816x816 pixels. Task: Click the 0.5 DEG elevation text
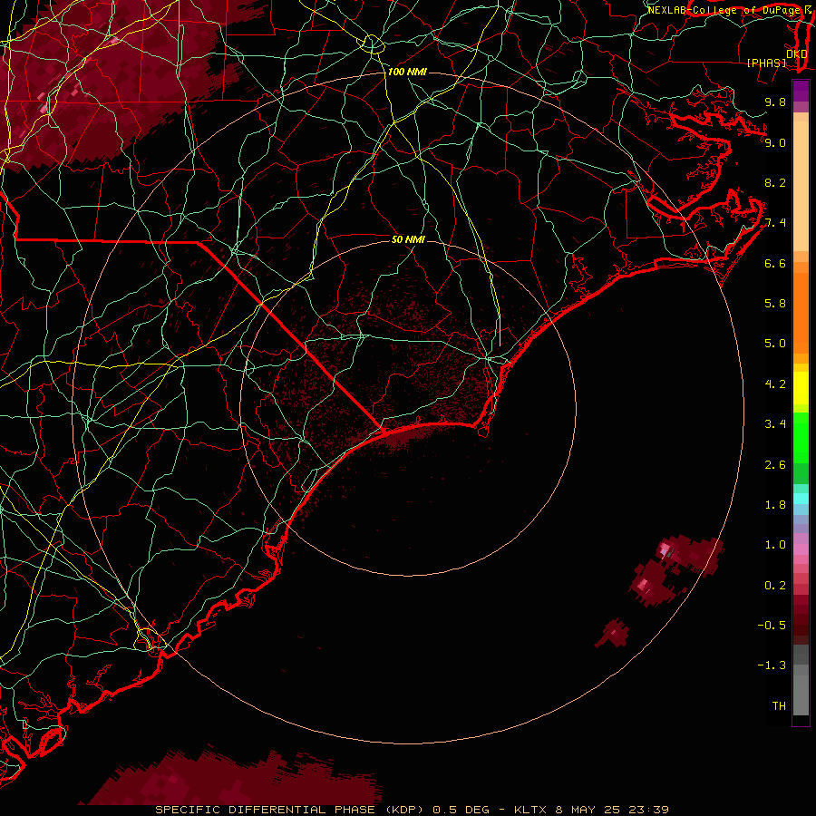tap(461, 810)
